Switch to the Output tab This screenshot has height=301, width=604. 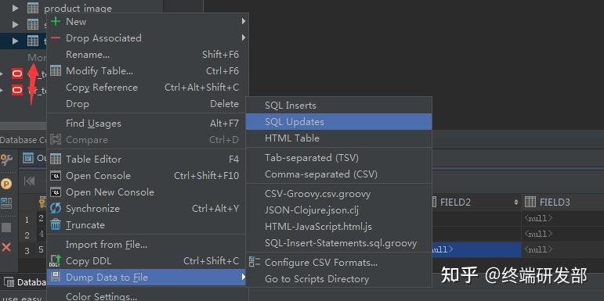[34, 158]
